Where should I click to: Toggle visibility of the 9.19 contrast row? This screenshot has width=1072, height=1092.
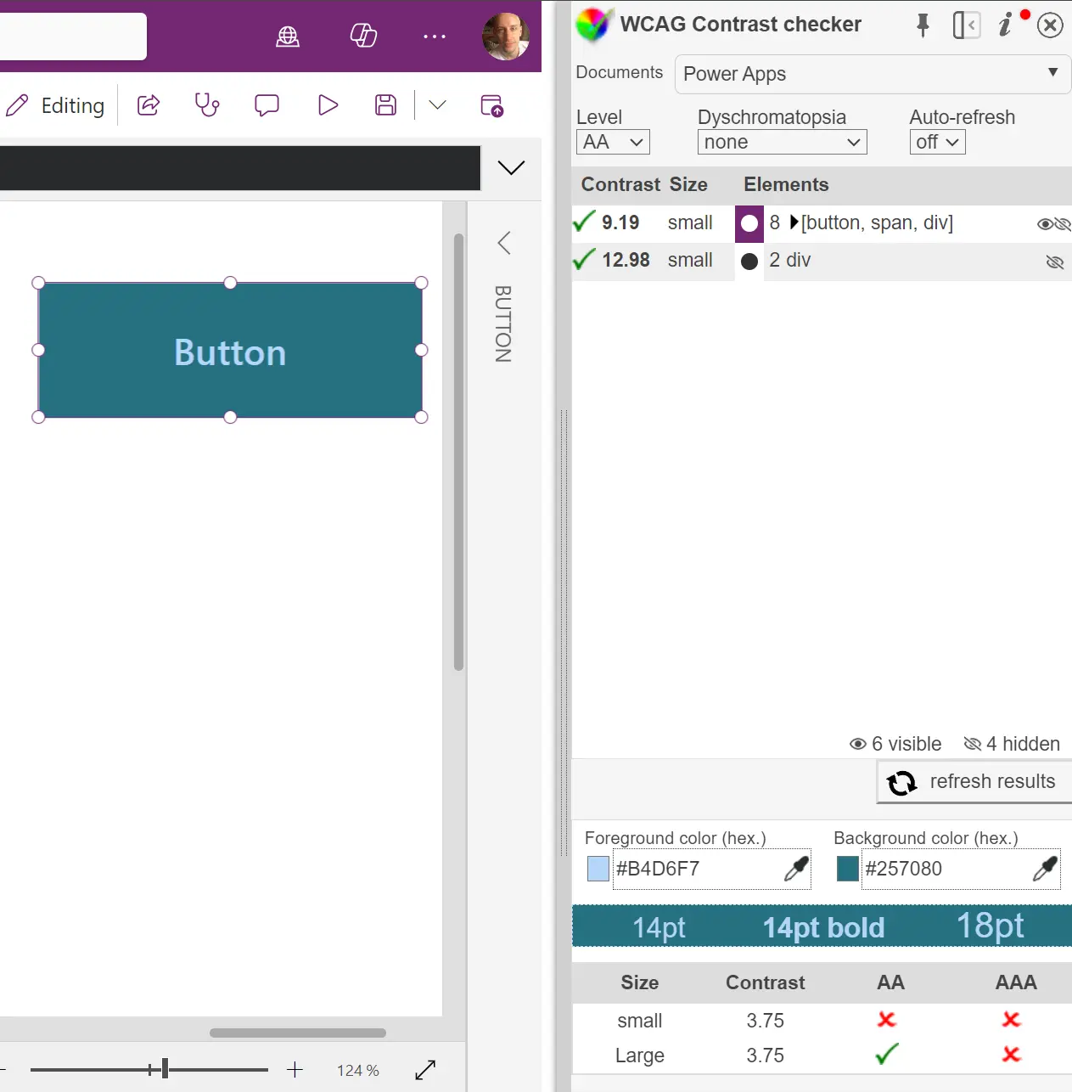point(1053,224)
